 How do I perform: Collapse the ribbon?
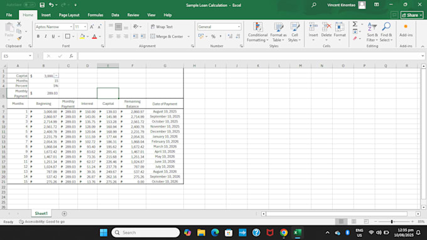(423, 46)
